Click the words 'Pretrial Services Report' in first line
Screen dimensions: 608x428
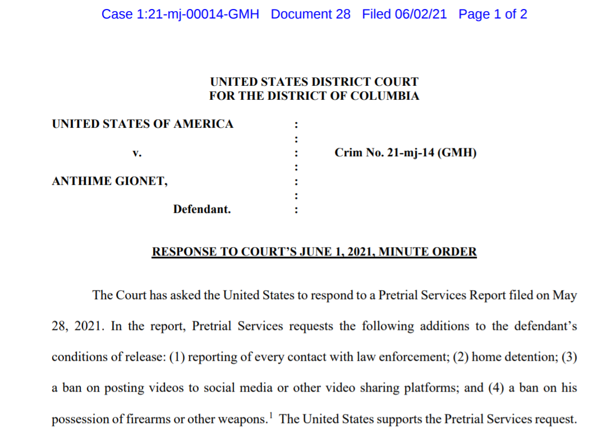[x=441, y=295]
